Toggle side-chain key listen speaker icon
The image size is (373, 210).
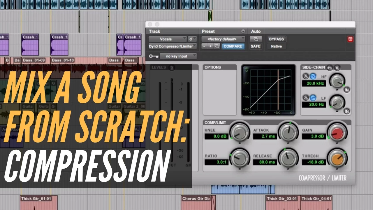[x=337, y=67]
